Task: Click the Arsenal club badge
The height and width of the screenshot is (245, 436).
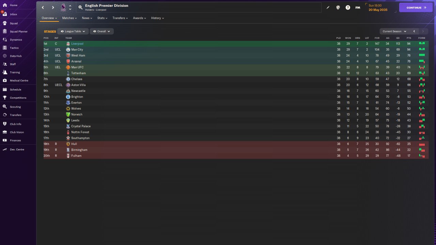Action: click(x=68, y=62)
